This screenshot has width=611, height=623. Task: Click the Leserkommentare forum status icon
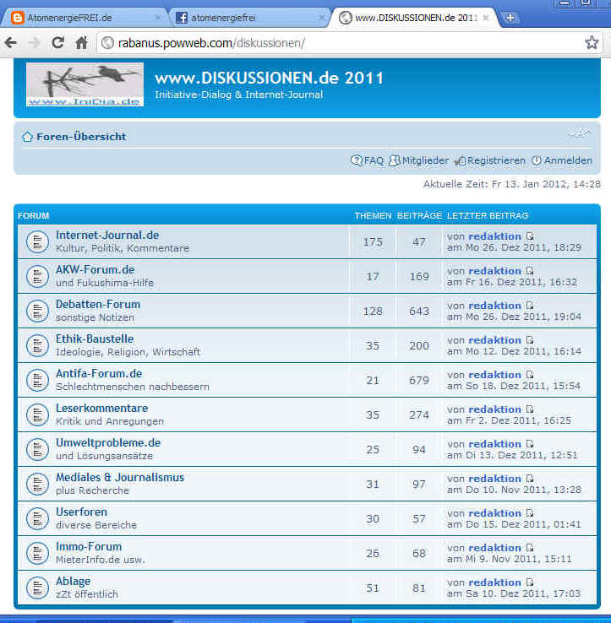(x=37, y=414)
